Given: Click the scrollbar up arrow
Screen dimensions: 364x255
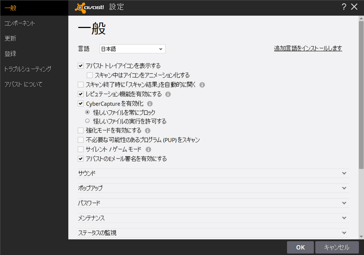Looking at the screenshot, I should [x=361, y=18].
